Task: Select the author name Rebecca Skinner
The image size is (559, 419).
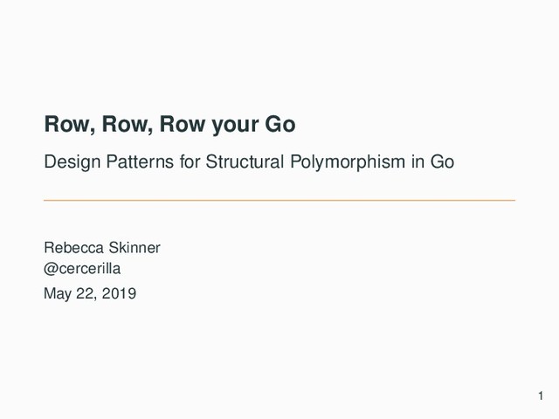Action: point(102,248)
